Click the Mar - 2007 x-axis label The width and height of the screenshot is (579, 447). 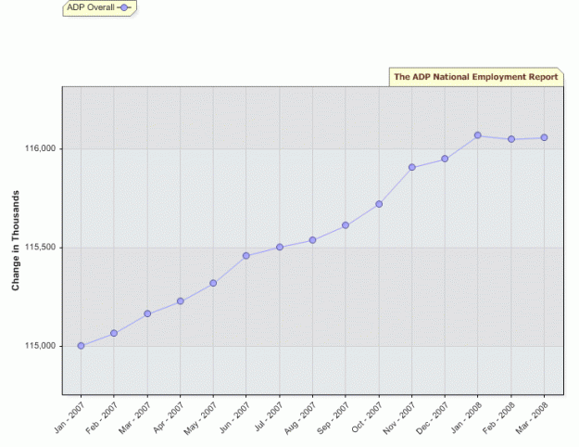coord(135,418)
